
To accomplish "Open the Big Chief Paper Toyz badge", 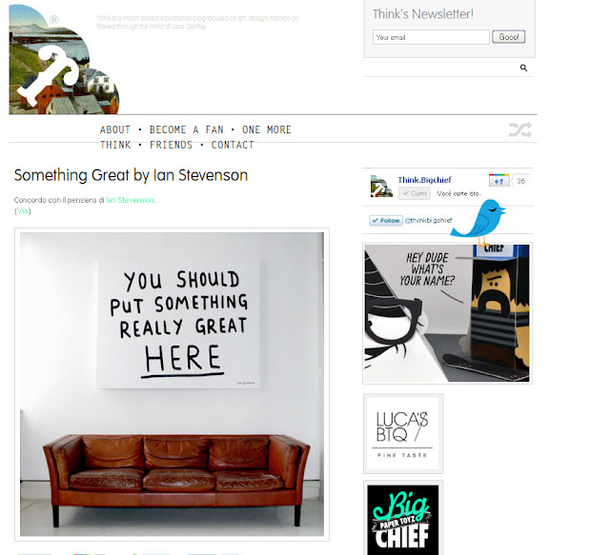I will tap(403, 519).
